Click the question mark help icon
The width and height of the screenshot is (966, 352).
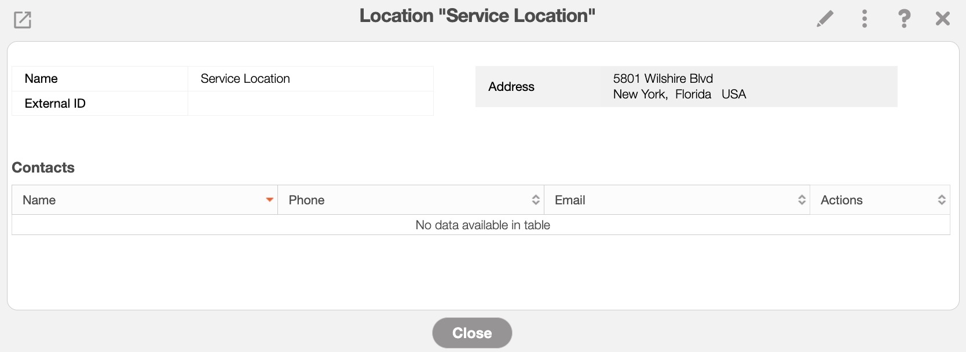[903, 19]
